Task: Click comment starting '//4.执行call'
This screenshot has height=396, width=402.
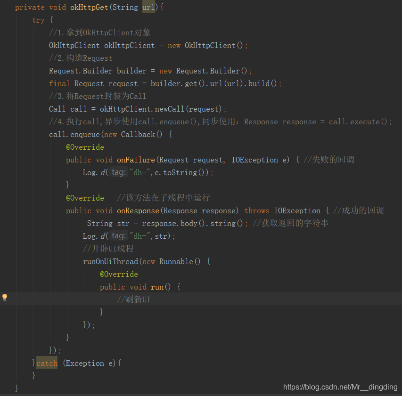Action: coord(221,121)
